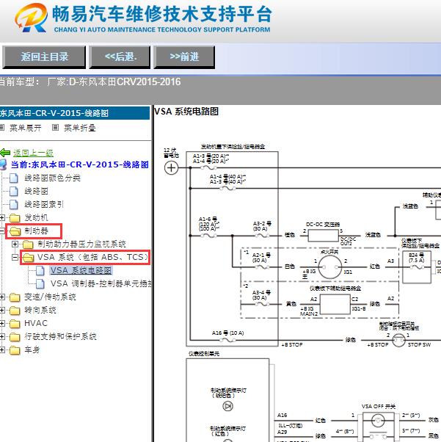441x442 pixels.
Task: Expand the 行驶支持和保护系统 folder
Action: [x=2, y=336]
